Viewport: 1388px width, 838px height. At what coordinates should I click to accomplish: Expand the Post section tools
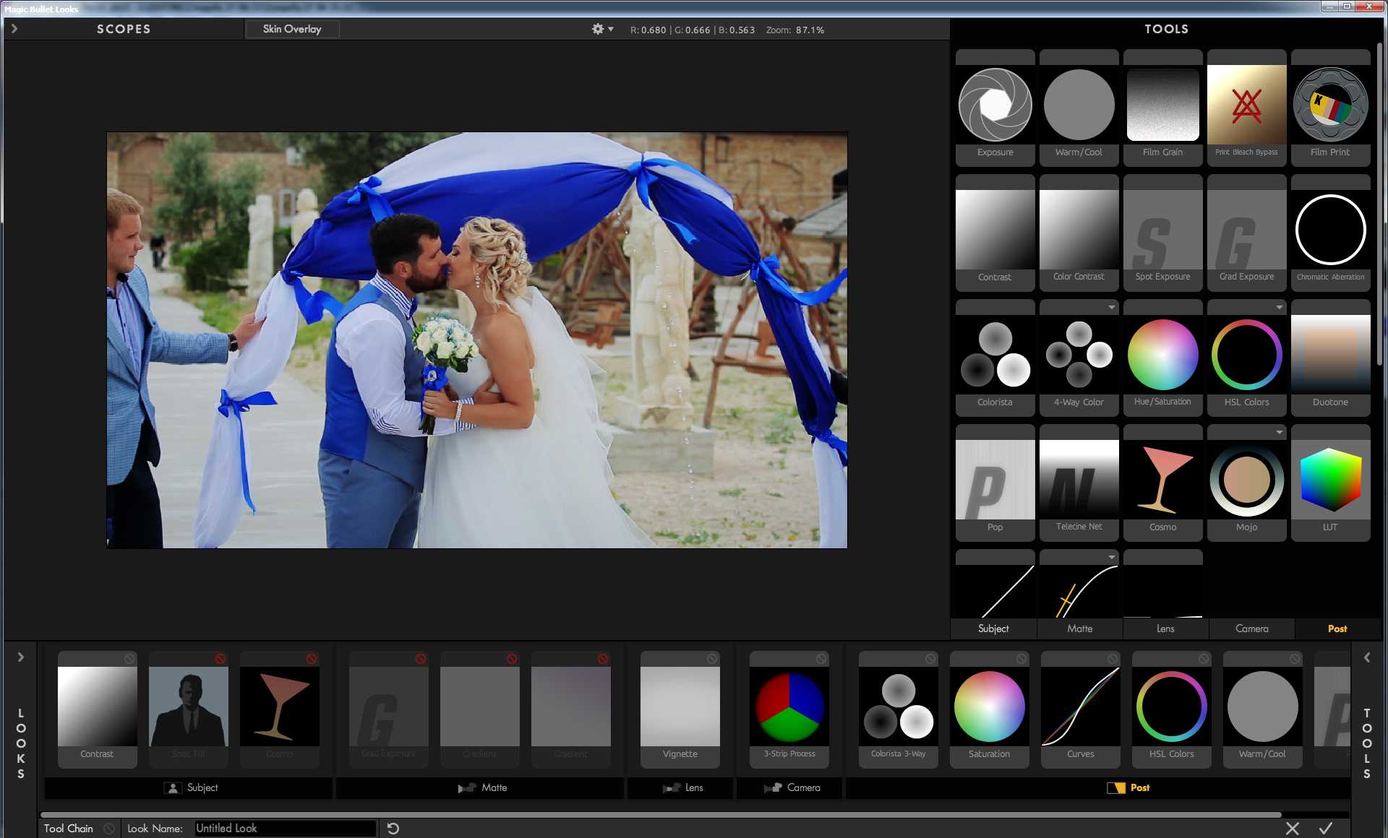coord(1338,628)
